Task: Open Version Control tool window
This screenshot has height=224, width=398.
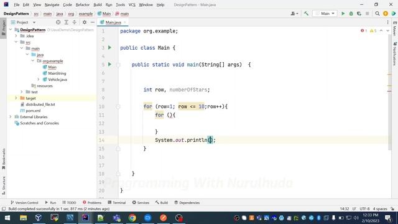Action: click(x=24, y=202)
